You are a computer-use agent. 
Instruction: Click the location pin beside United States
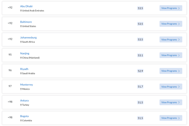click(21, 26)
